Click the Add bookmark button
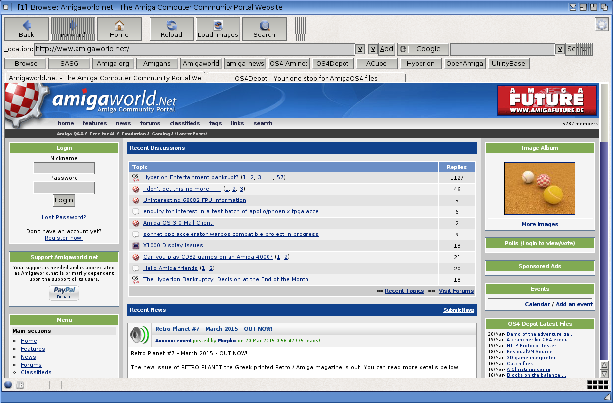 [x=386, y=49]
